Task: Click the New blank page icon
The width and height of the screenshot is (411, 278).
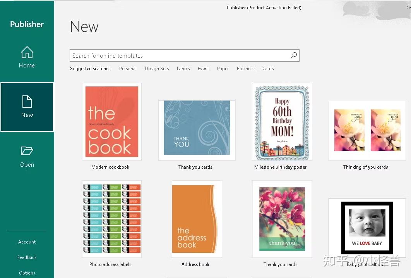Action: click(27, 102)
